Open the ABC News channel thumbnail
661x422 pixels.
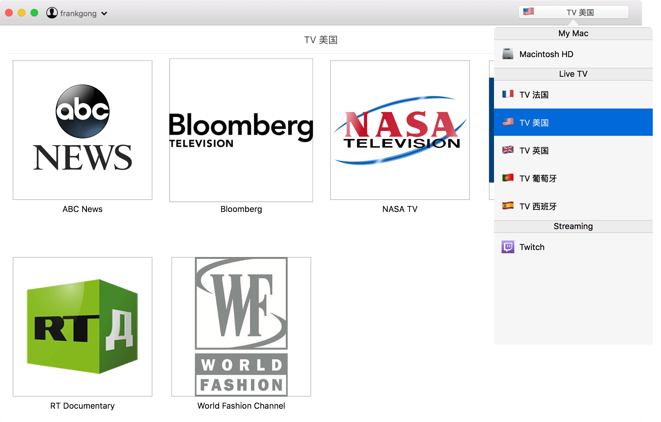point(83,130)
